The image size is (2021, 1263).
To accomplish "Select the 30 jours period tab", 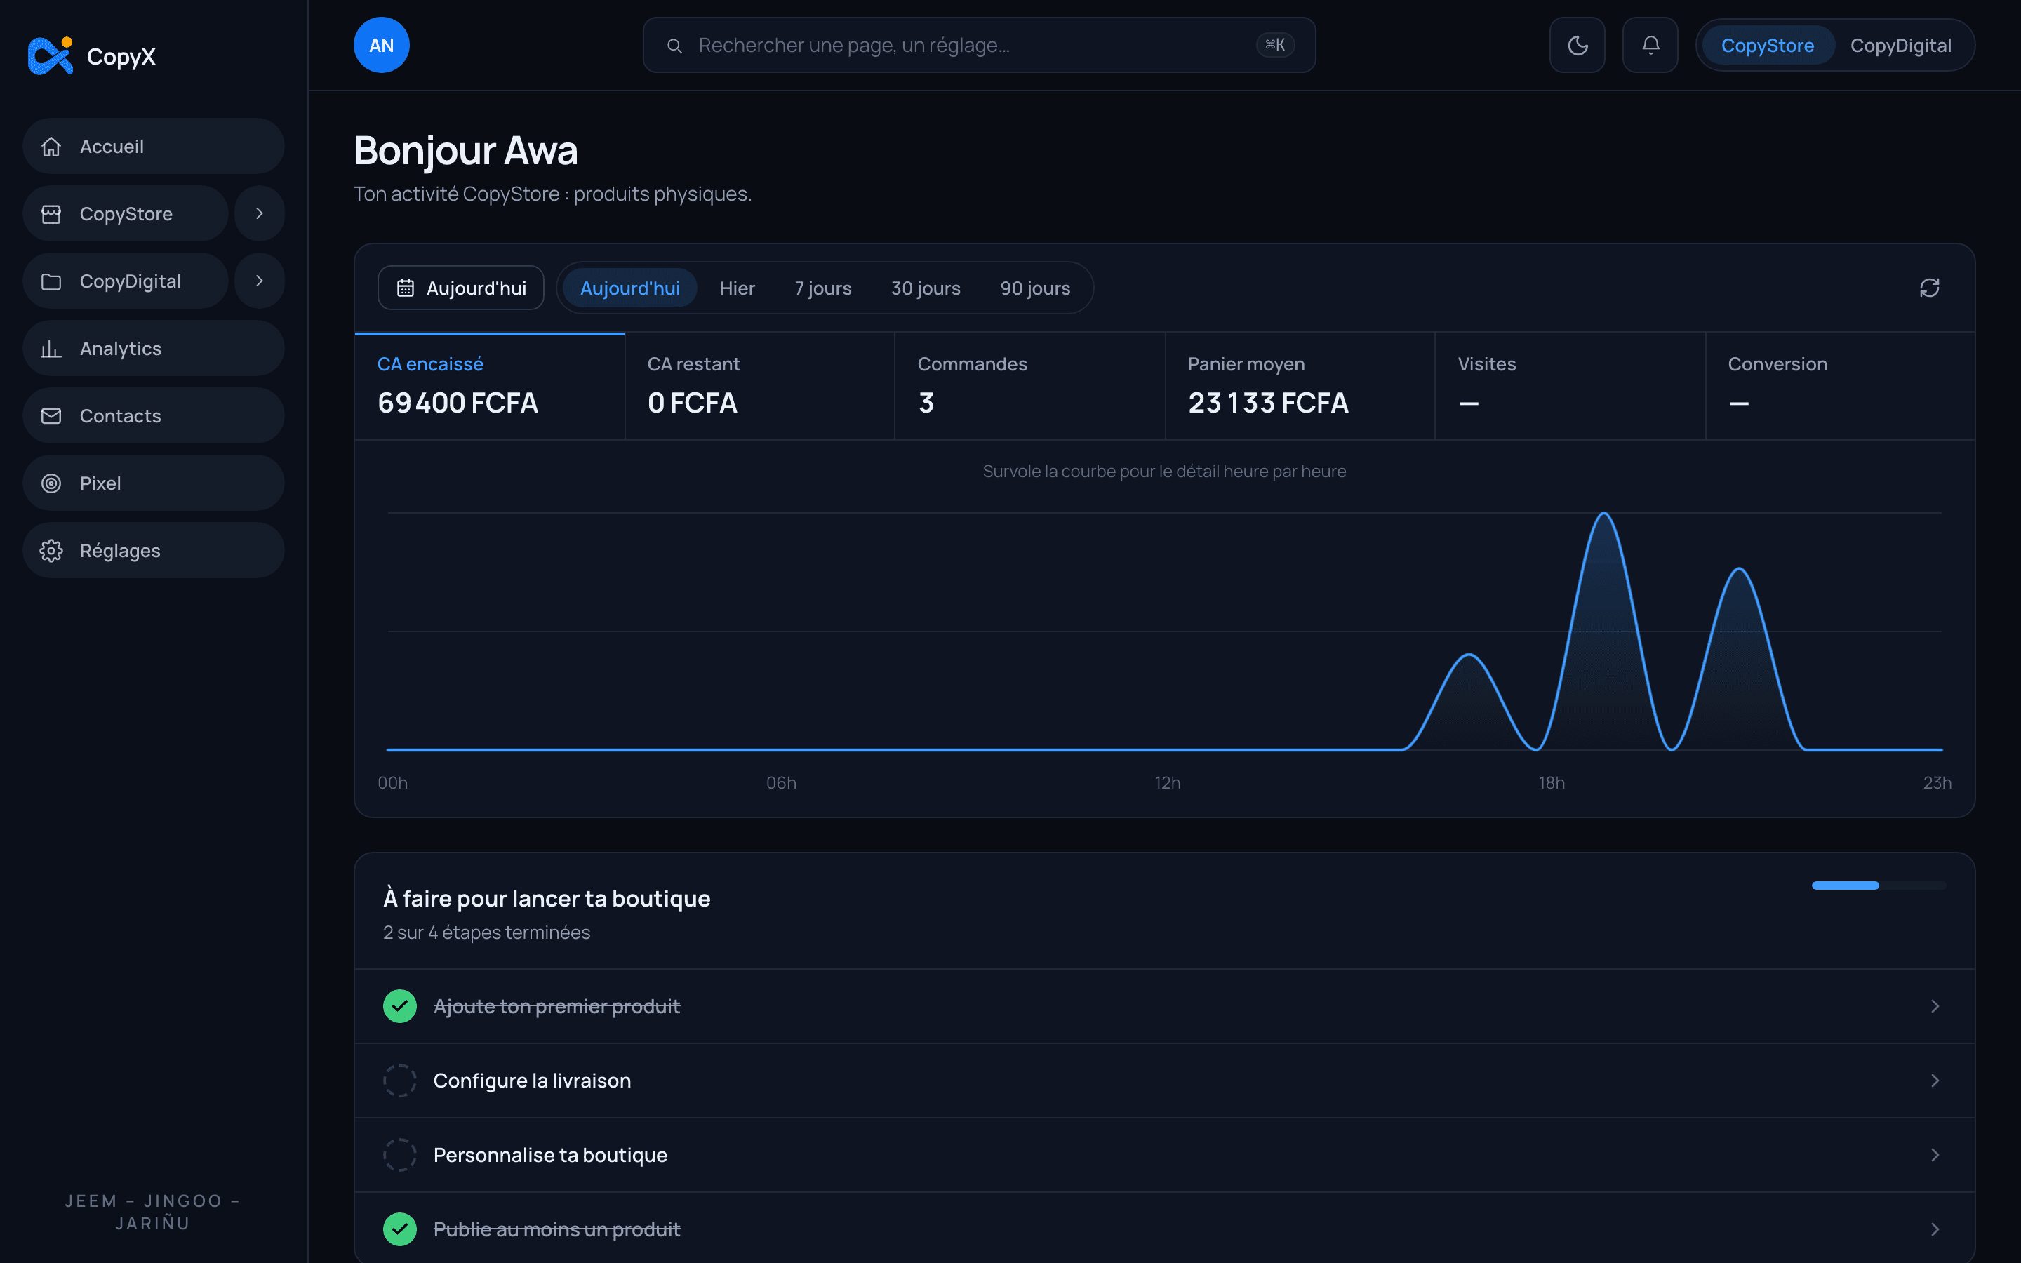I will coord(926,288).
